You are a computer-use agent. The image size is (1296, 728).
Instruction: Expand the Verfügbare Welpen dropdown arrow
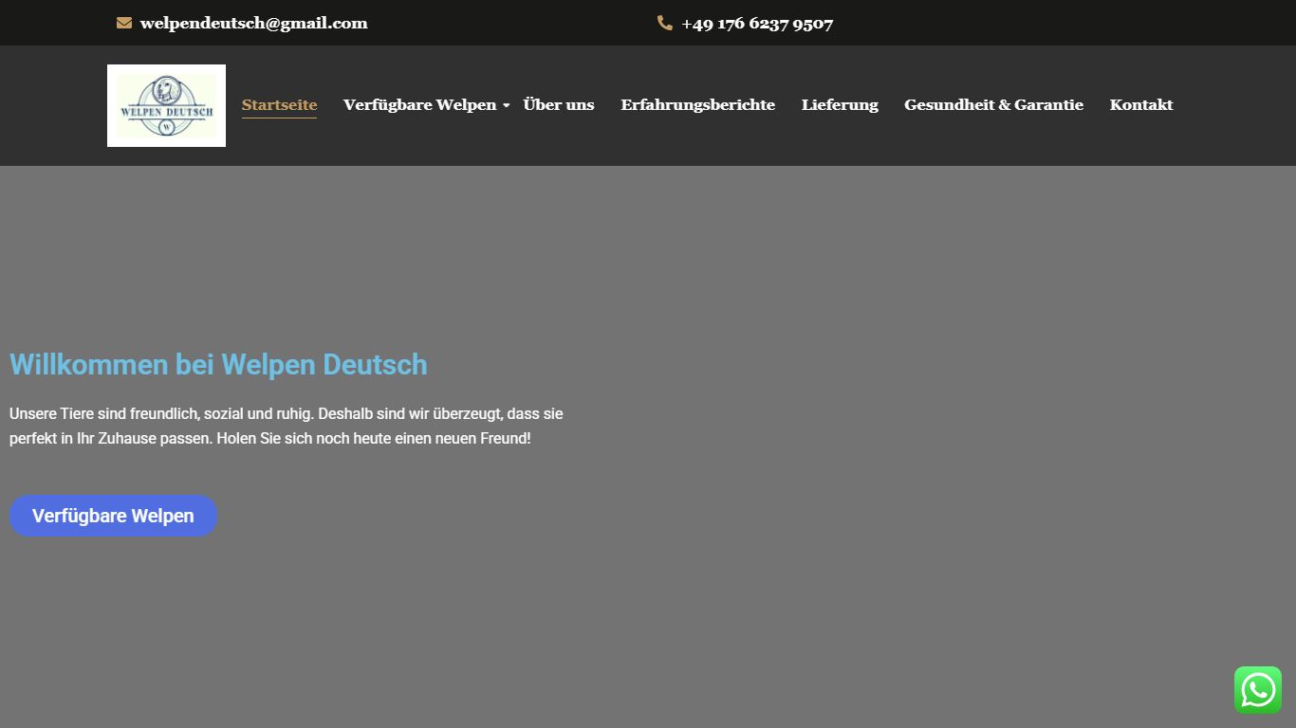pyautogui.click(x=507, y=105)
